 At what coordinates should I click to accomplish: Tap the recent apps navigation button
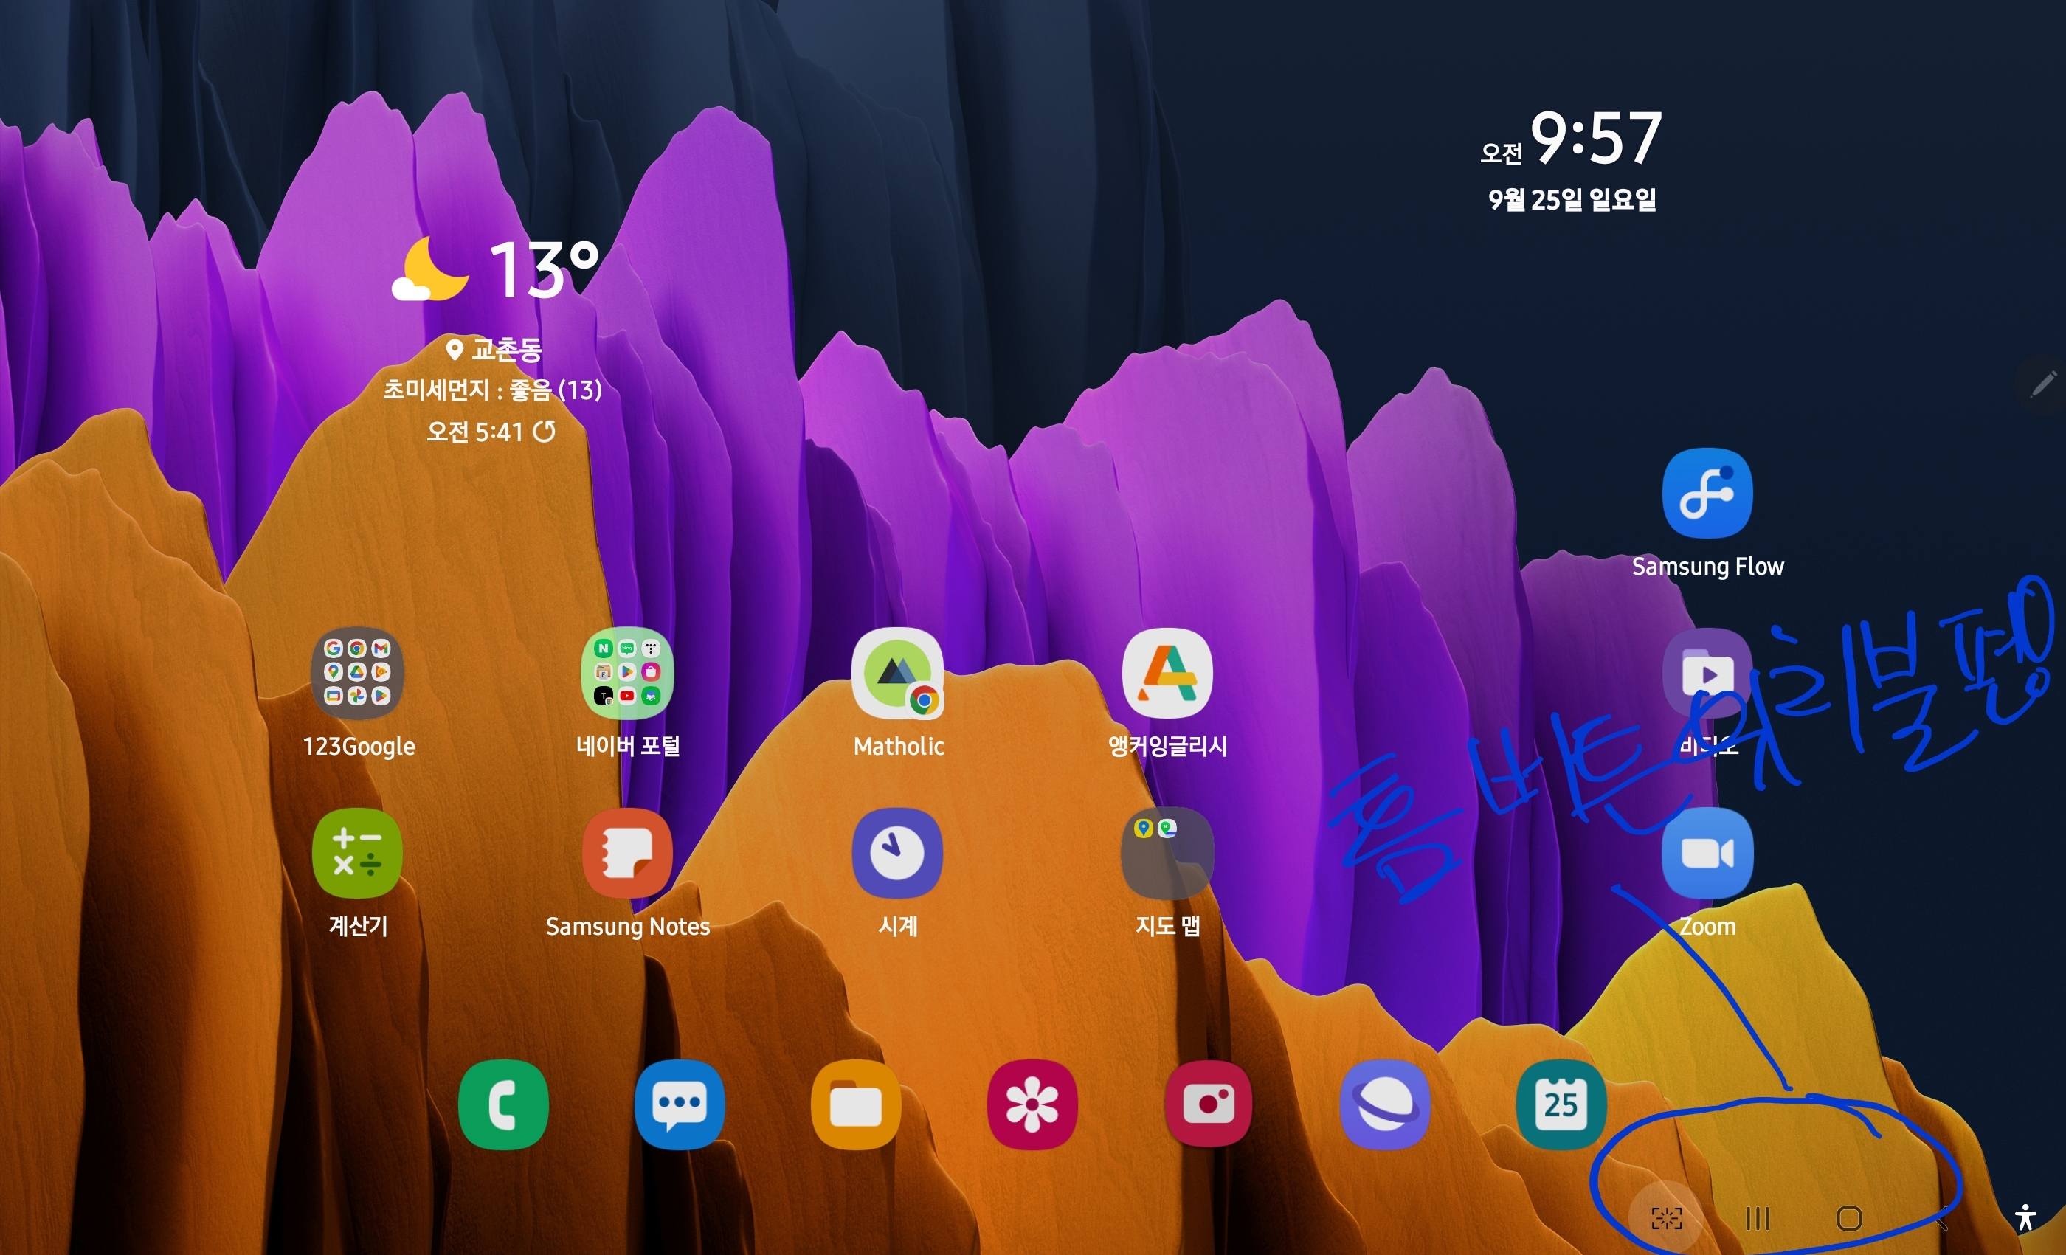coord(1758,1218)
